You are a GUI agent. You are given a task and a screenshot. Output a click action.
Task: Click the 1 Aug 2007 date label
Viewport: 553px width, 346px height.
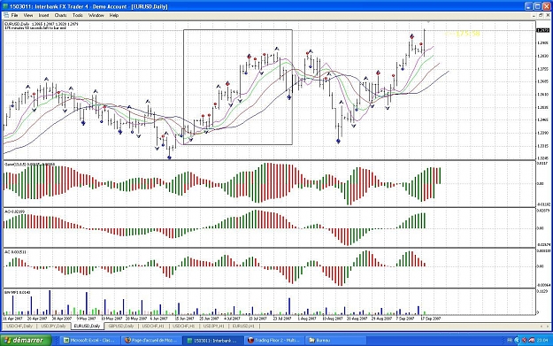point(307,319)
